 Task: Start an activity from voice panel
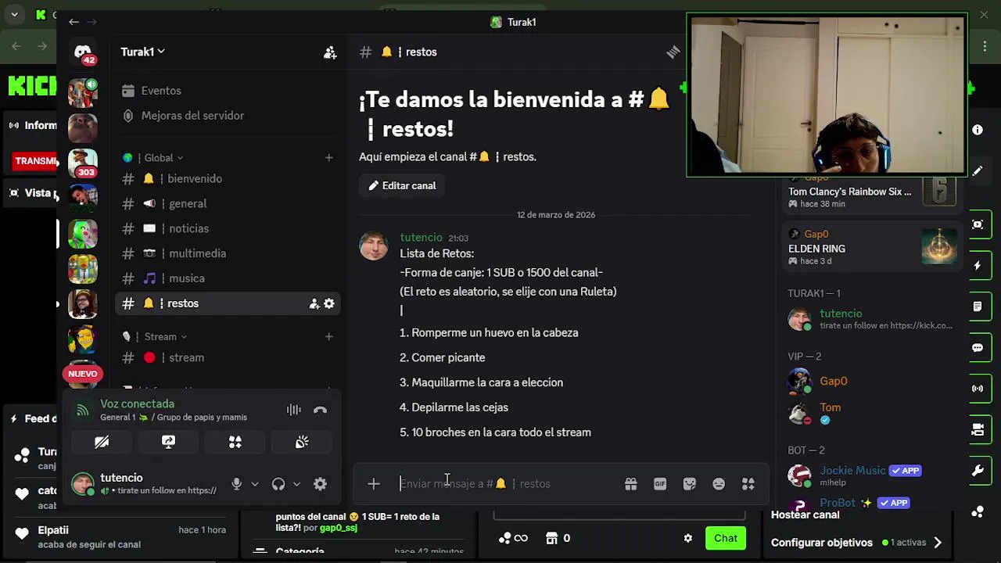pos(235,442)
